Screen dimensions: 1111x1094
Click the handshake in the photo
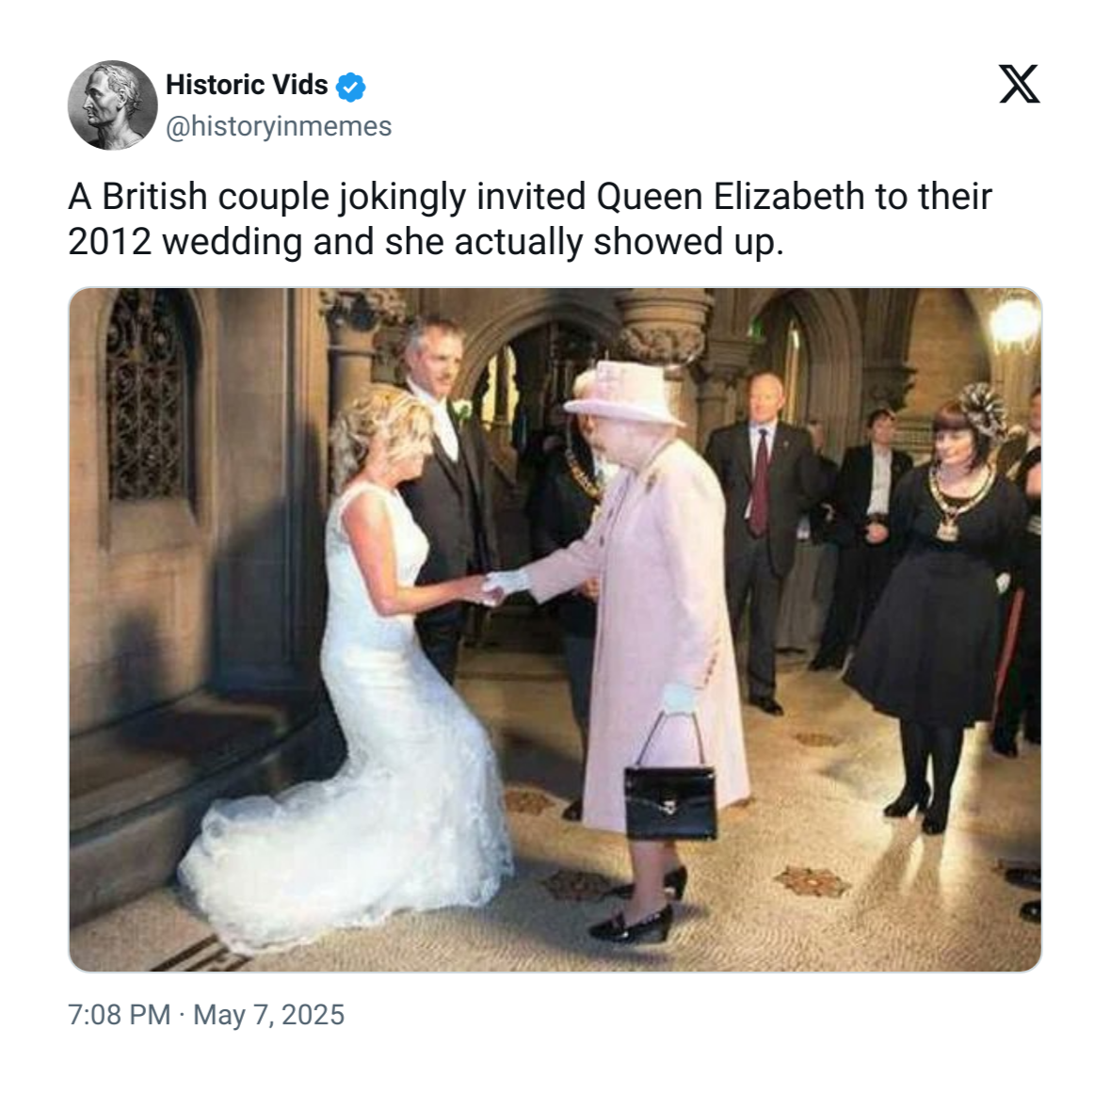[x=492, y=589]
